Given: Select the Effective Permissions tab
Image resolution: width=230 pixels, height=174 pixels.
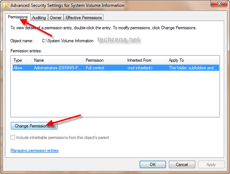Looking at the screenshot, I should click(x=84, y=17).
